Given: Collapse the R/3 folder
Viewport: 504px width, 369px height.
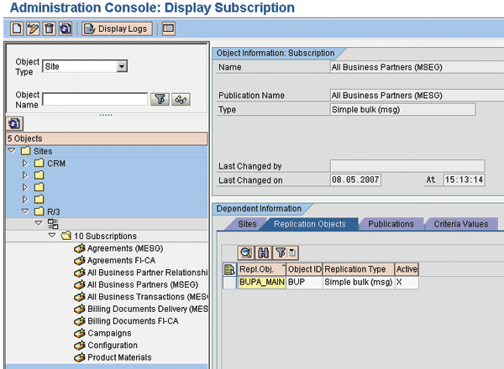Looking at the screenshot, I should 24,211.
